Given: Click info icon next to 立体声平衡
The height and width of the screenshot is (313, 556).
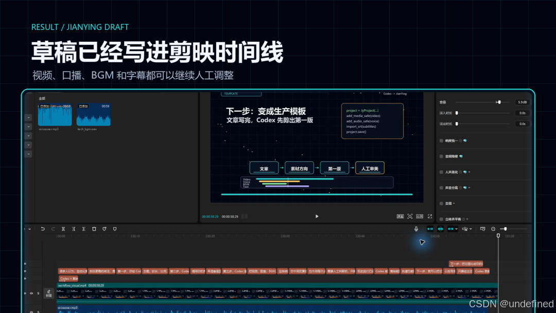Looking at the screenshot, I should coord(463,219).
